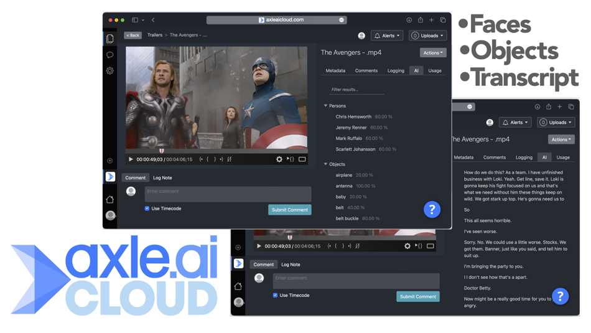Click the play-in-to-out icon in front window player
This screenshot has height=333, width=591.
click(x=291, y=159)
